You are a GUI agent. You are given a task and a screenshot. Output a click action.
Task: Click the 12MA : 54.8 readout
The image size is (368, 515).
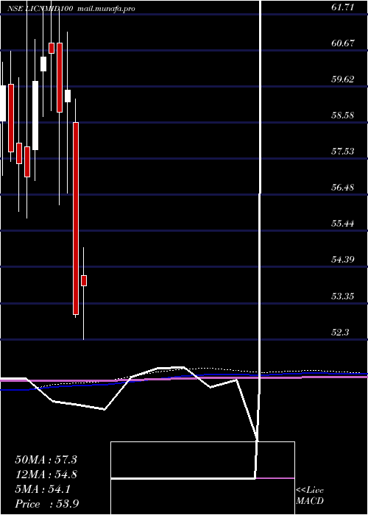46,475
